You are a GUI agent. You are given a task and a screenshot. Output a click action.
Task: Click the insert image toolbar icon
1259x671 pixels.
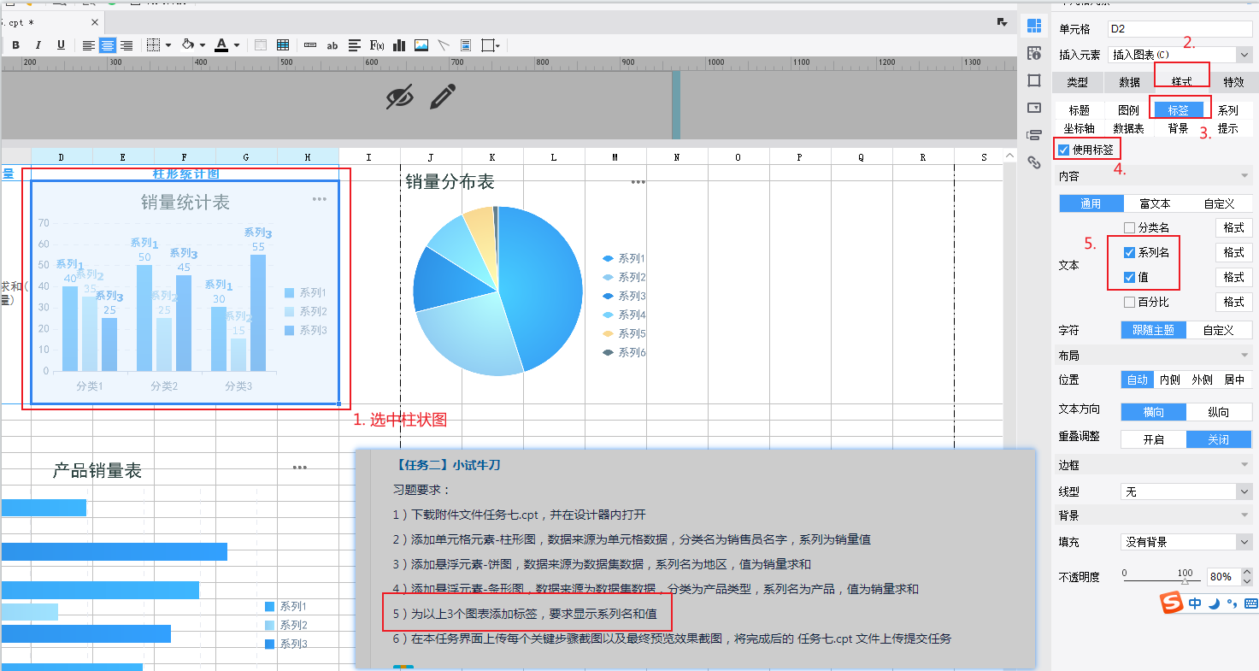point(421,45)
